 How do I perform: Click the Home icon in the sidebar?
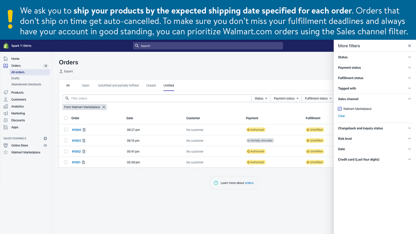6,59
